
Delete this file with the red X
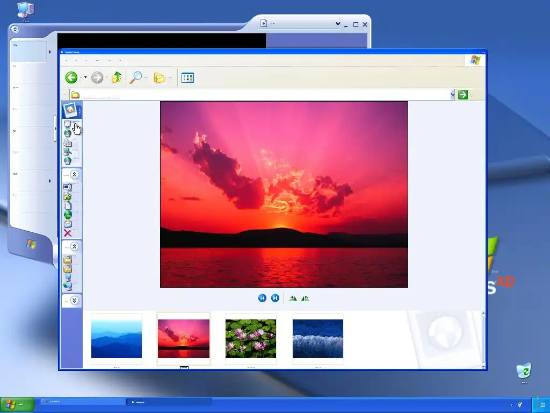point(68,233)
